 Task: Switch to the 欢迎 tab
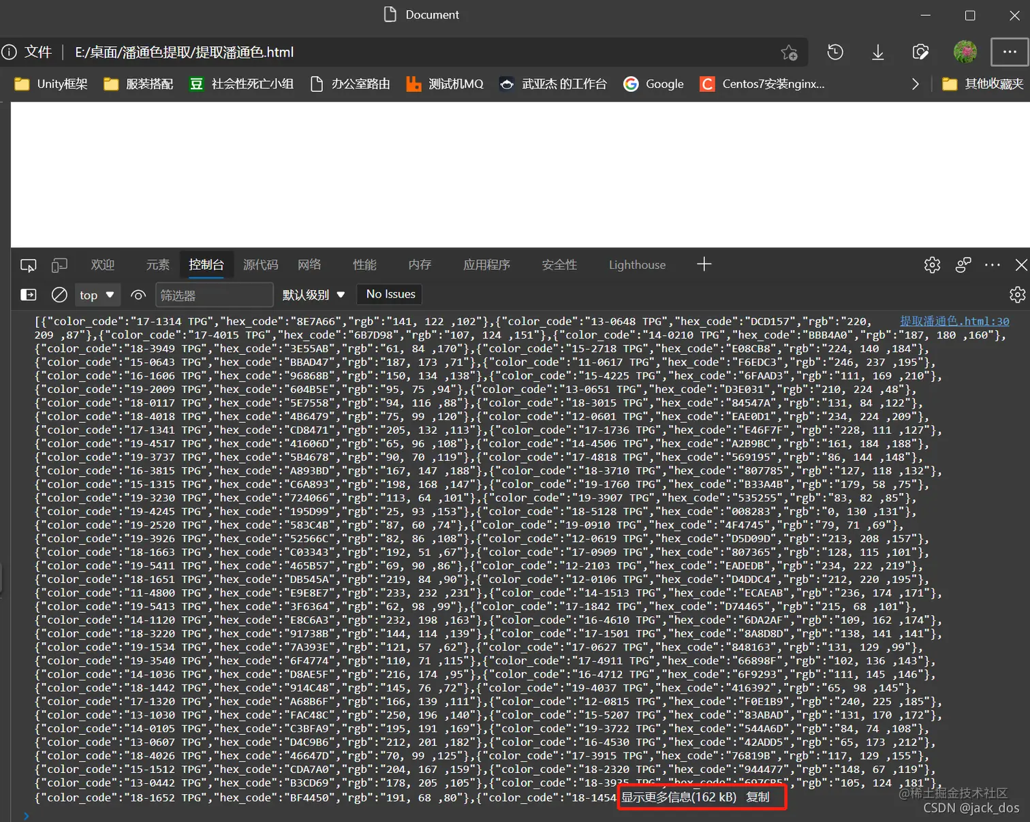coord(103,265)
